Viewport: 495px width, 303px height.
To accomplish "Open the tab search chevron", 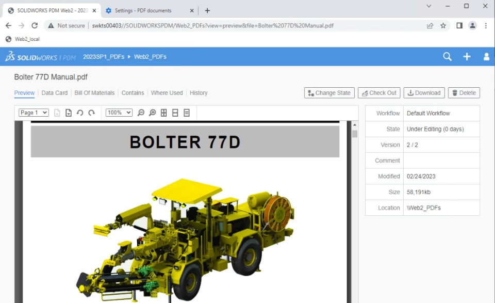I will [x=428, y=6].
